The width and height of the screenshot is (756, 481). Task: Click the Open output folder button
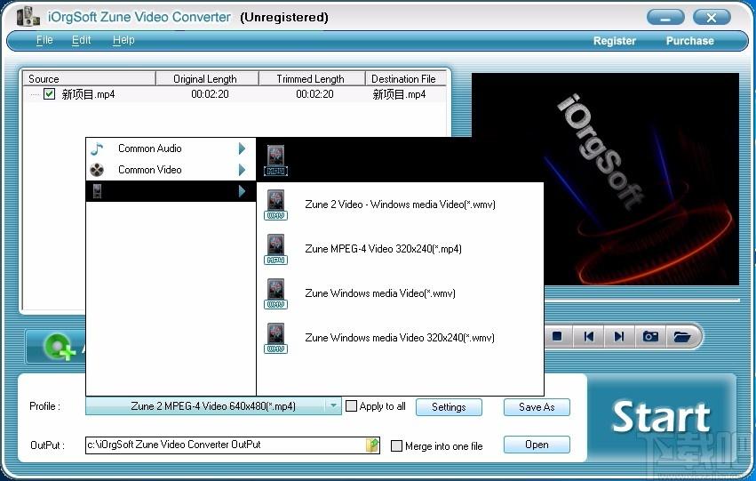(x=537, y=445)
